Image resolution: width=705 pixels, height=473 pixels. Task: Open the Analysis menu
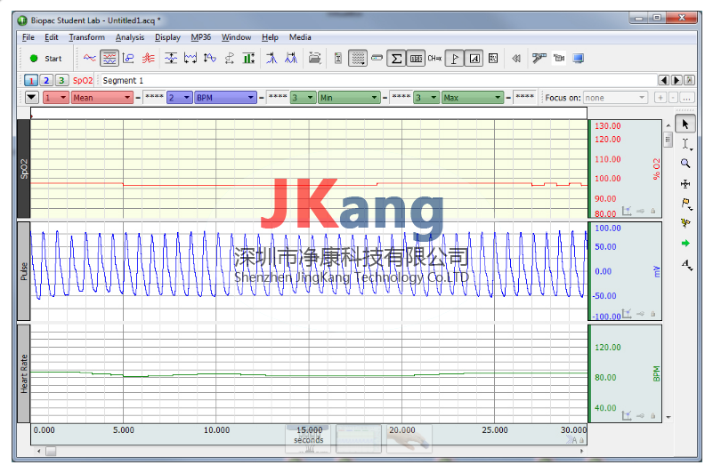coord(130,37)
